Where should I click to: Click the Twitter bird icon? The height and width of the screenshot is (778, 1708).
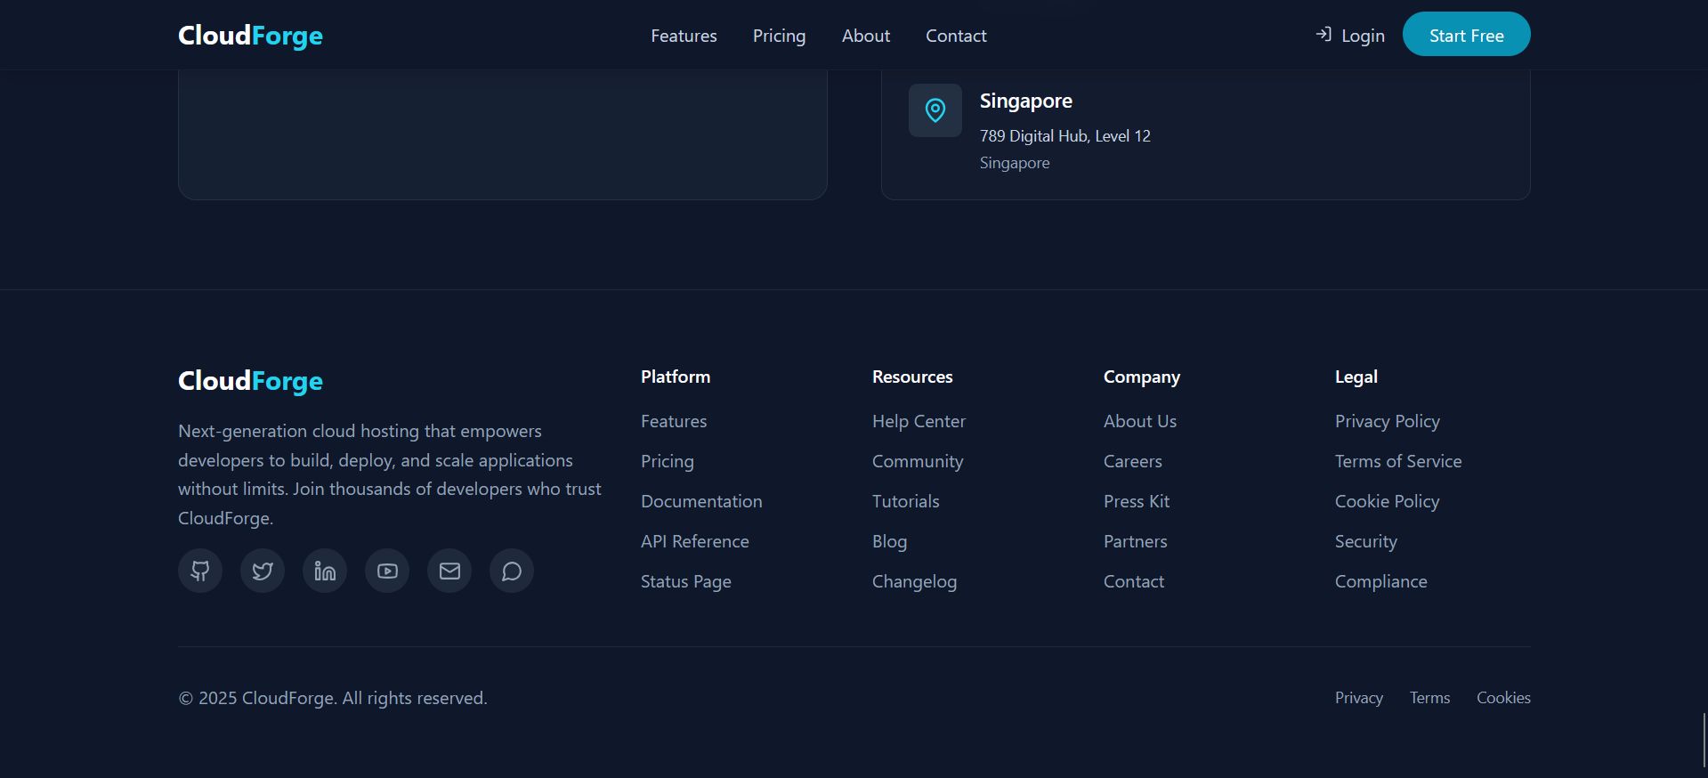click(x=263, y=571)
